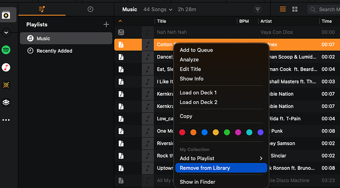Viewport: 340px width, 188px height.
Task: Choose Add to Queue
Action: pos(221,50)
